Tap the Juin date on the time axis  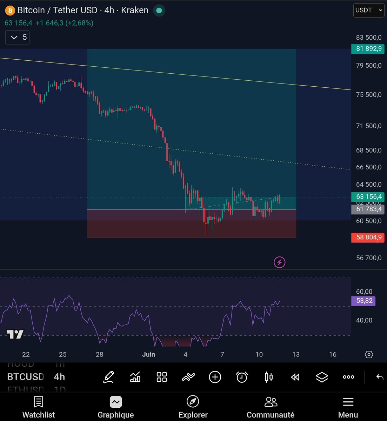coord(148,354)
